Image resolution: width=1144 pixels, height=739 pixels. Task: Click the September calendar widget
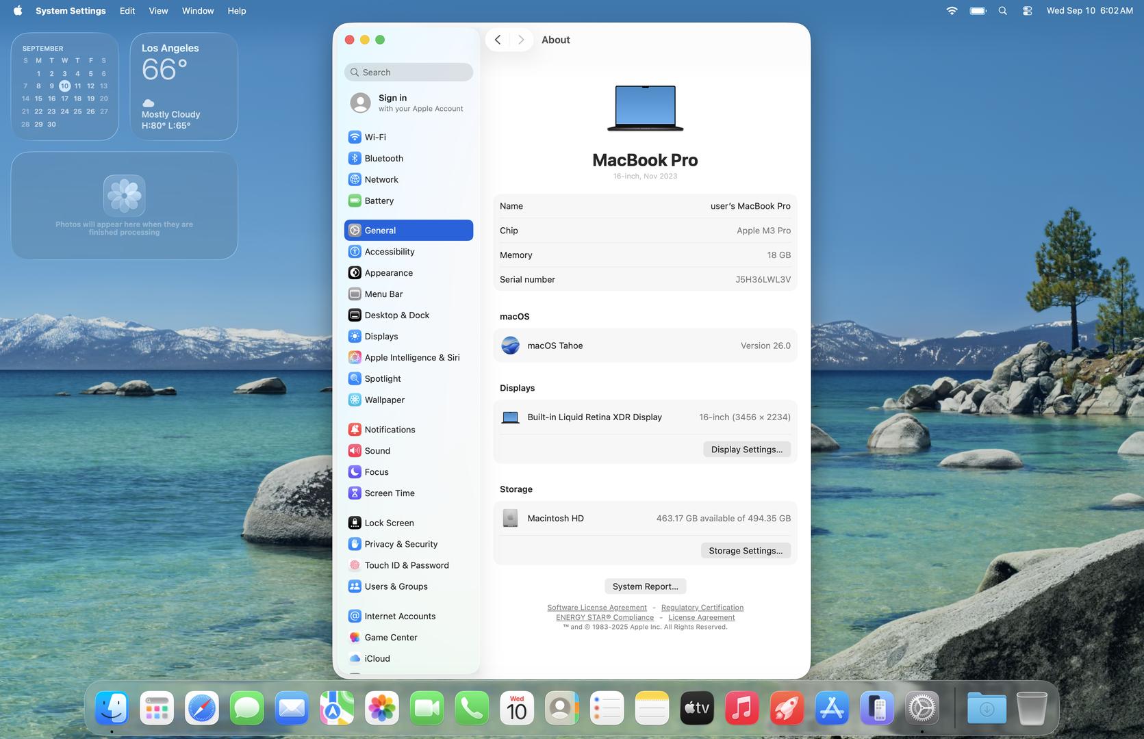(x=65, y=86)
